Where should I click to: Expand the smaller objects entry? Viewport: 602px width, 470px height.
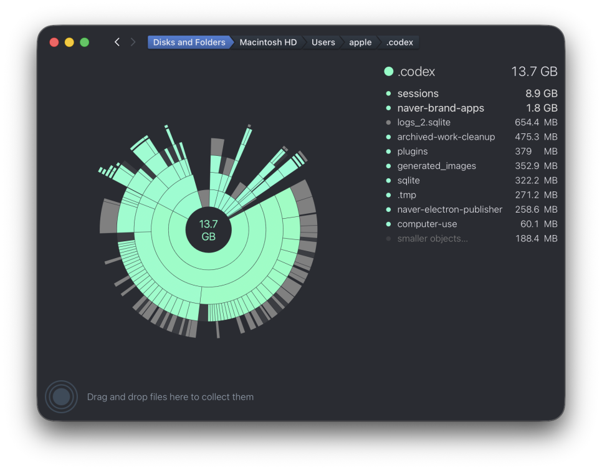pos(471,239)
